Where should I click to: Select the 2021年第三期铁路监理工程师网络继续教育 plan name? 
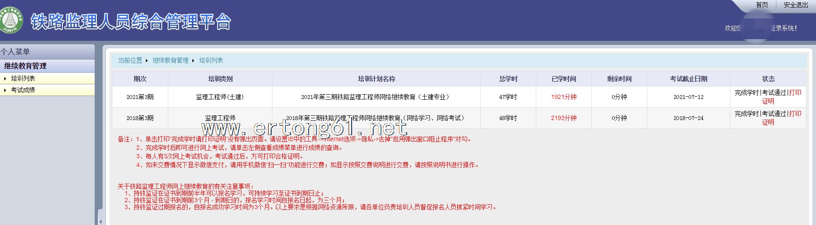[376, 97]
